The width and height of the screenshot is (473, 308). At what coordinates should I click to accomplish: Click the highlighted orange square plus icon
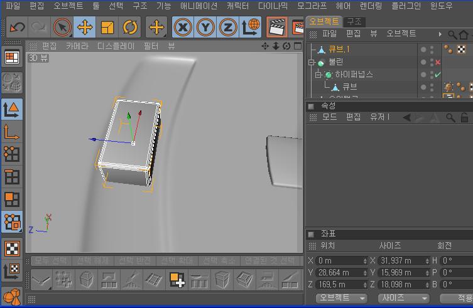(x=177, y=279)
